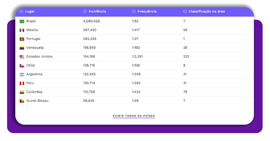Click the Guiné-Bissau flag icon
270x141 pixels.
pyautogui.click(x=22, y=101)
